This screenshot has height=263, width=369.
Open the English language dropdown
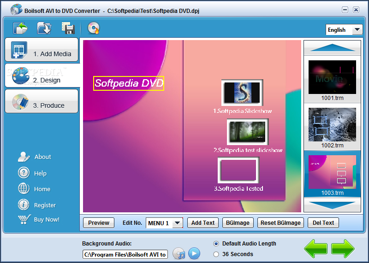tap(344, 30)
